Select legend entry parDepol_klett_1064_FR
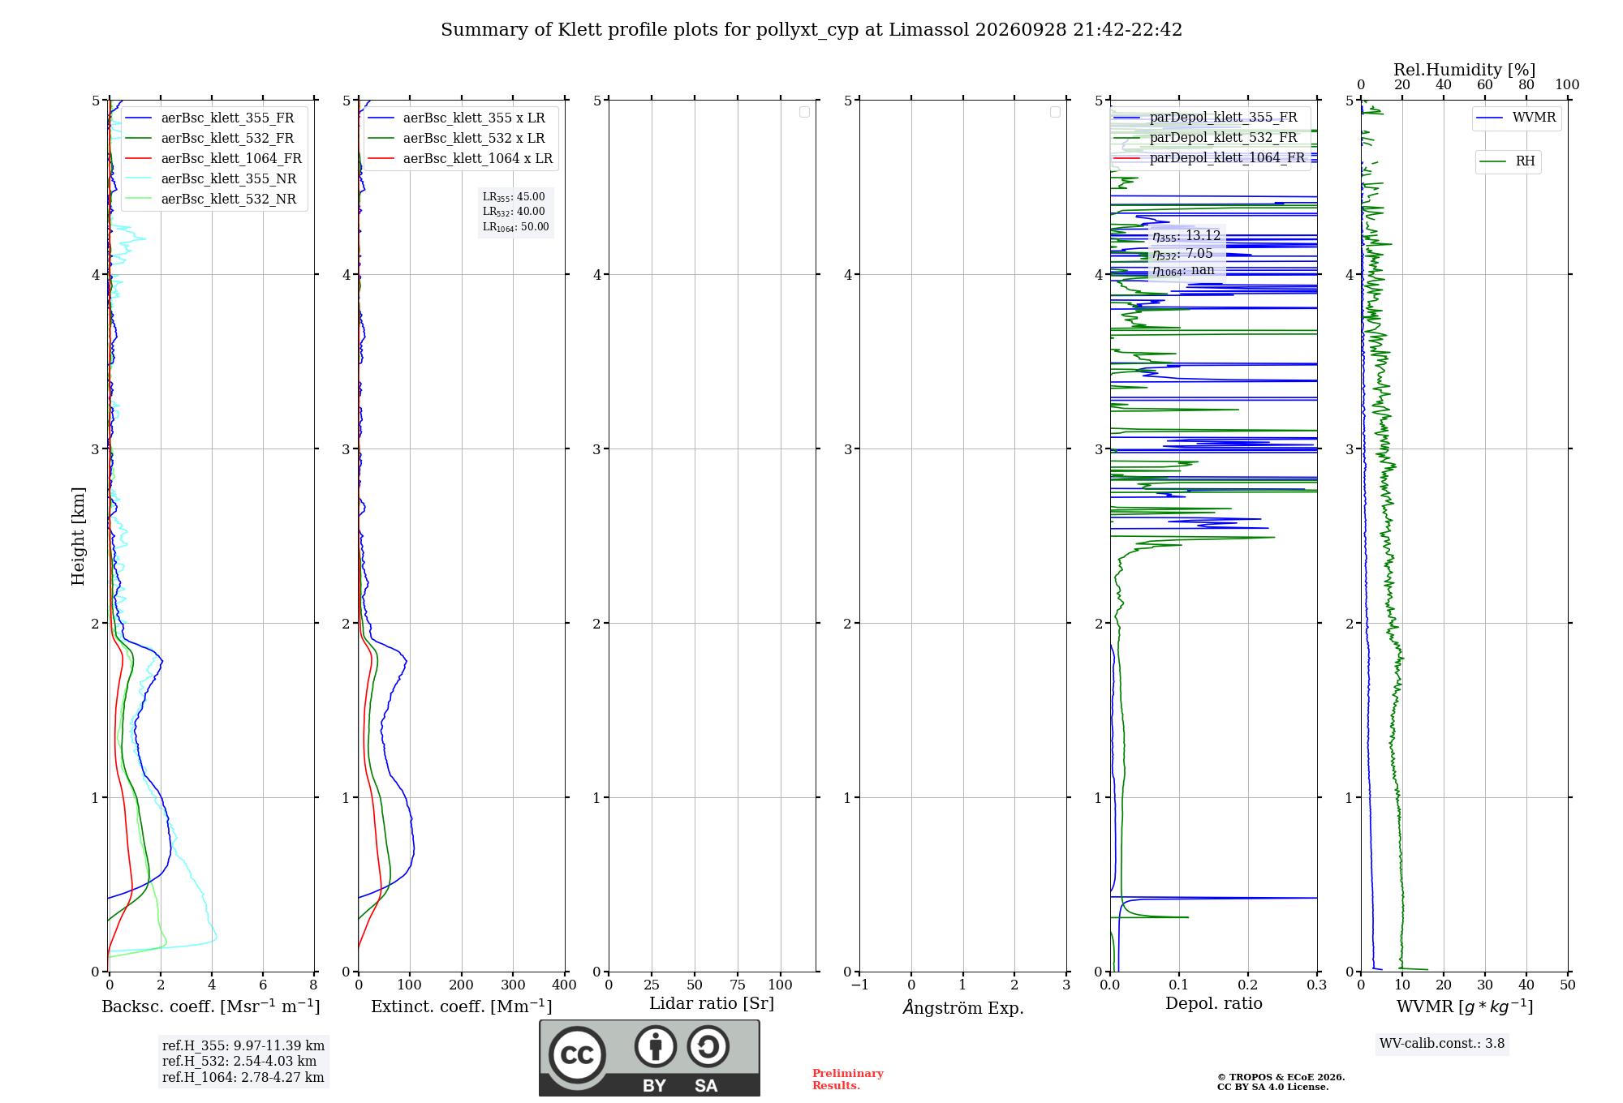The width and height of the screenshot is (1623, 1103). click(x=1209, y=158)
